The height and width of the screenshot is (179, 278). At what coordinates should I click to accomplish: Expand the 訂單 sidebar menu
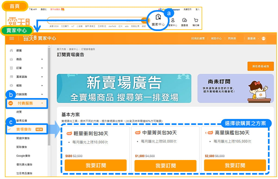[26, 68]
